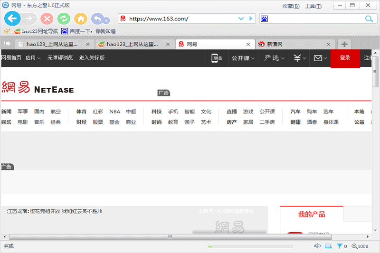
Task: Click the scroll down arrow of vertical scrollbar
Action: 375,230
